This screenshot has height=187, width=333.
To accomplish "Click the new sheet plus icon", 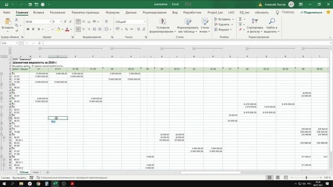I will (47, 172).
